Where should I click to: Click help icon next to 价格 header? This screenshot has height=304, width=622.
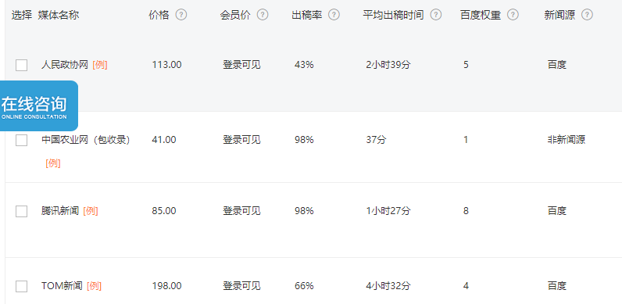[x=181, y=15]
